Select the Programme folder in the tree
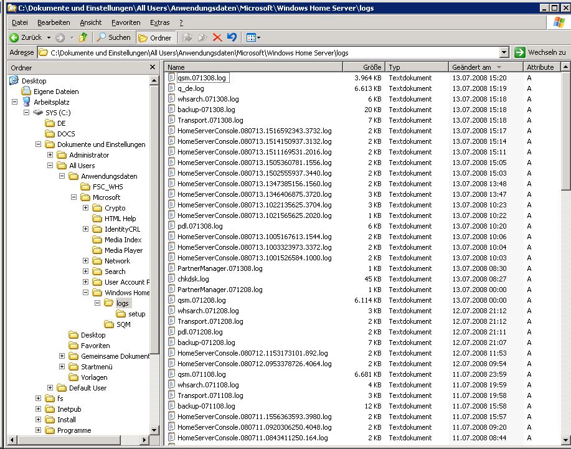 [74, 430]
